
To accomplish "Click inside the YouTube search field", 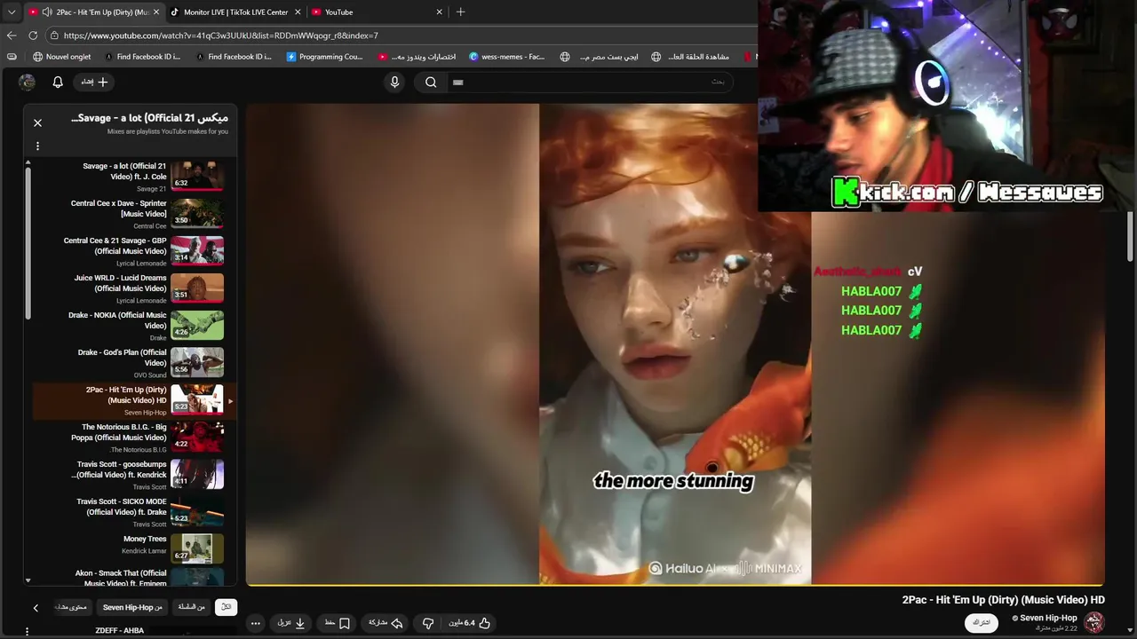I will click(x=591, y=82).
